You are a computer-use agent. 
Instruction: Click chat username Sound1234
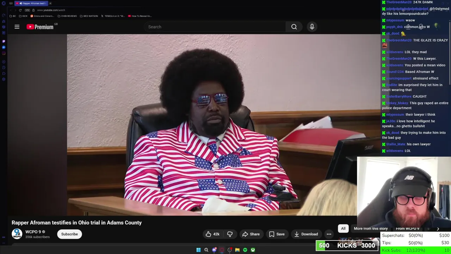(395, 72)
